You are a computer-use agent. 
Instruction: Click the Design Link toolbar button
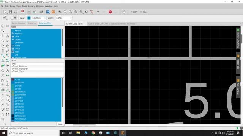coord(134,12)
